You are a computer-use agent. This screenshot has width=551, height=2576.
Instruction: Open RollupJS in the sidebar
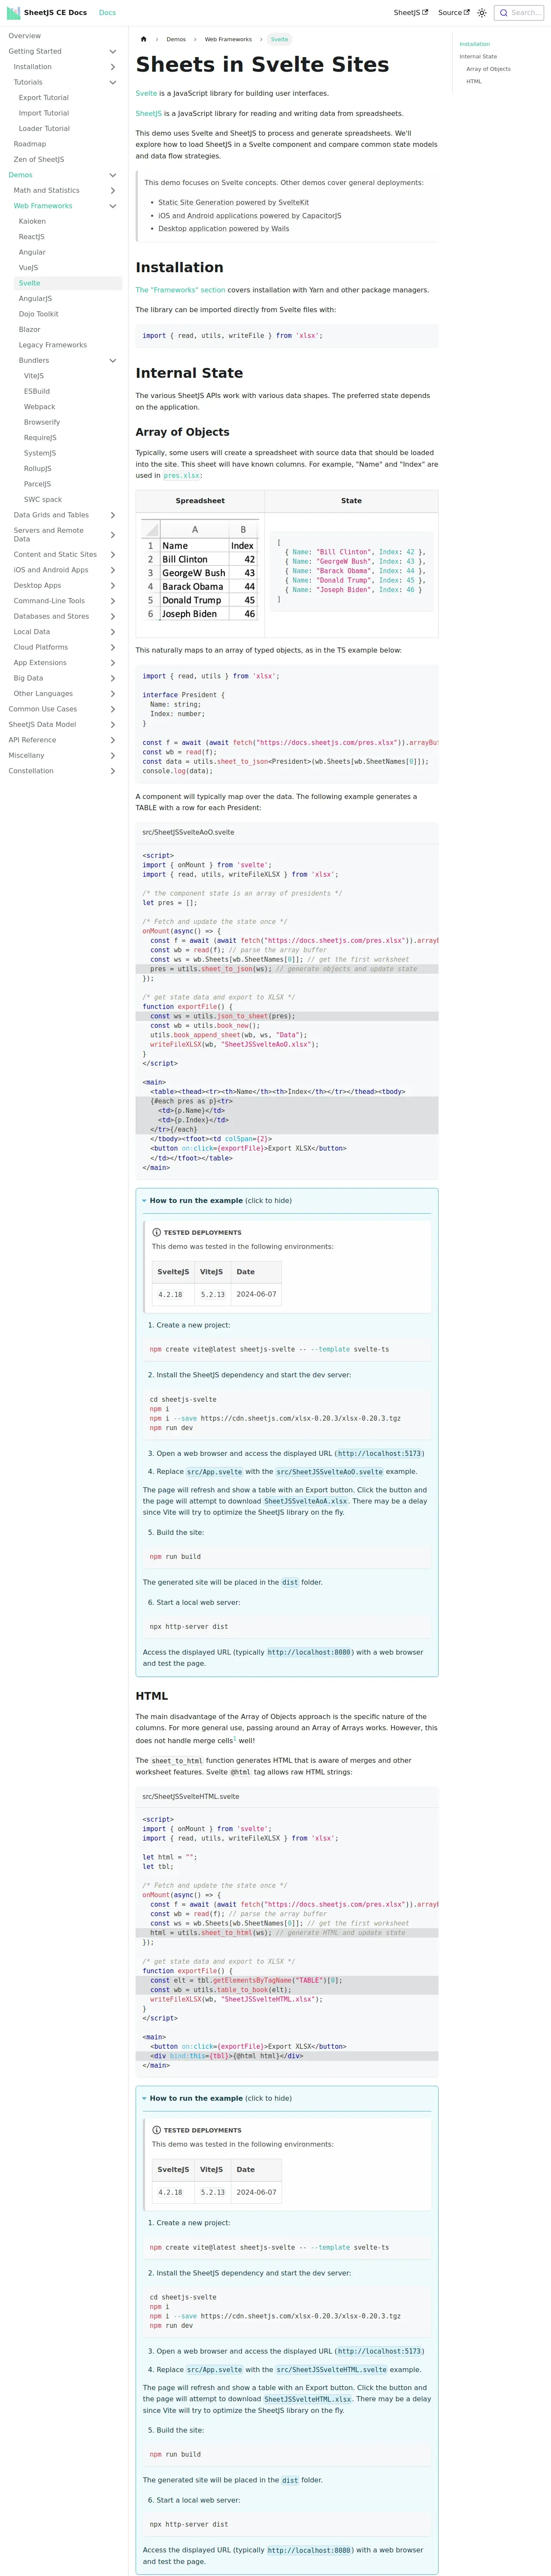[38, 468]
